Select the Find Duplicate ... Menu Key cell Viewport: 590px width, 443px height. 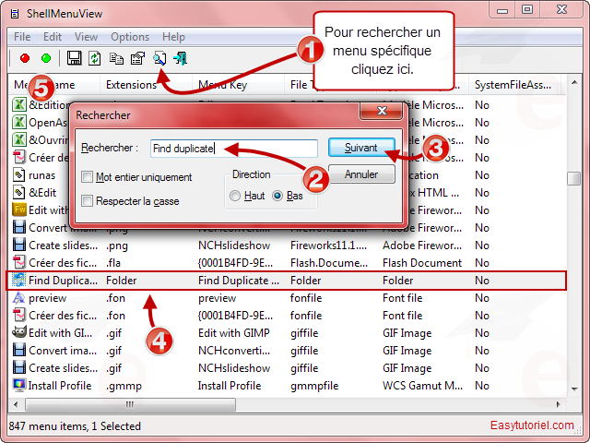coord(239,281)
